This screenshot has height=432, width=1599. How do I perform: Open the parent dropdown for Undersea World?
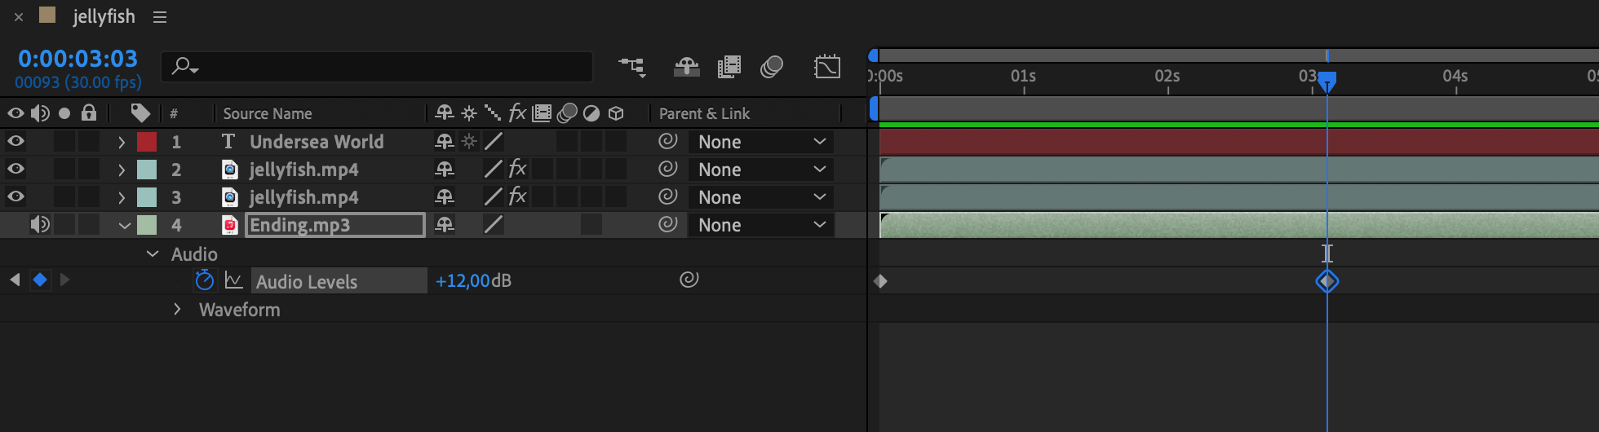click(x=761, y=142)
